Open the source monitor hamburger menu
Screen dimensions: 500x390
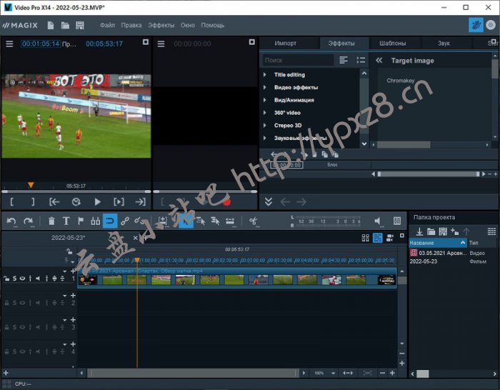click(x=161, y=44)
